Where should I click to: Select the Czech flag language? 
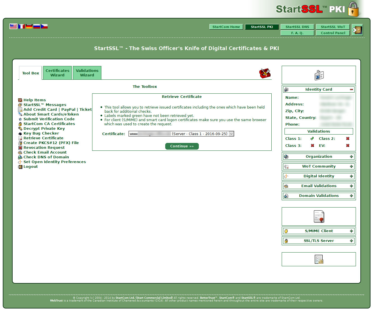pos(44,26)
